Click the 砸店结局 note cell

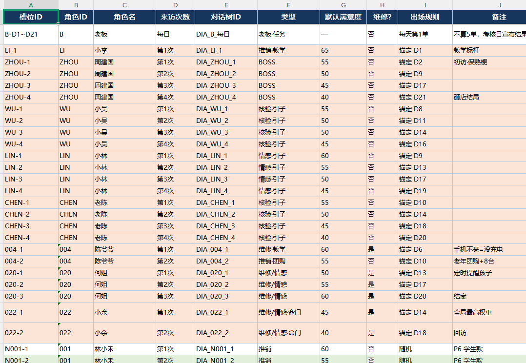coord(489,97)
